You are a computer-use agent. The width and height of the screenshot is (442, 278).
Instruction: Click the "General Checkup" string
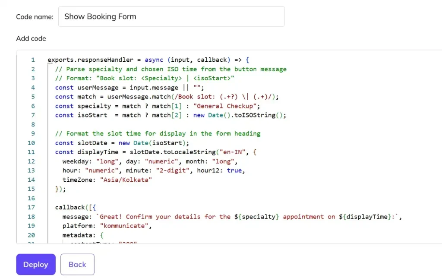225,106
